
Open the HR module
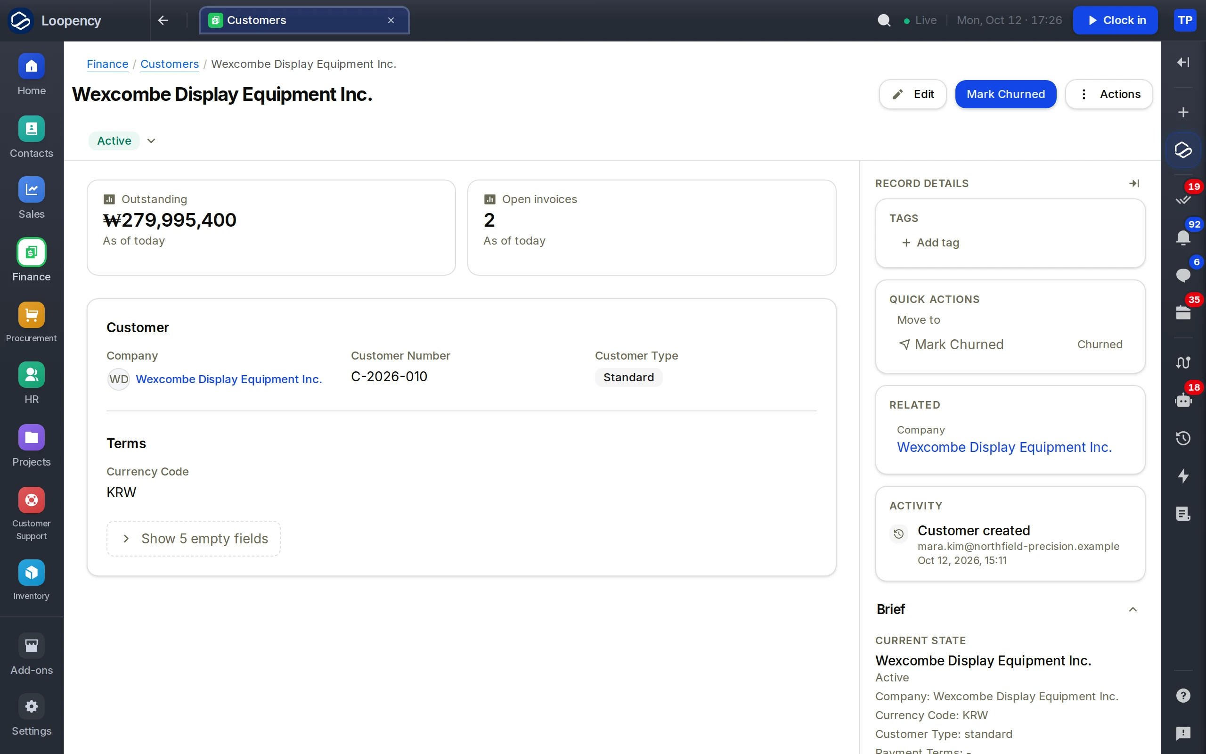(32, 384)
